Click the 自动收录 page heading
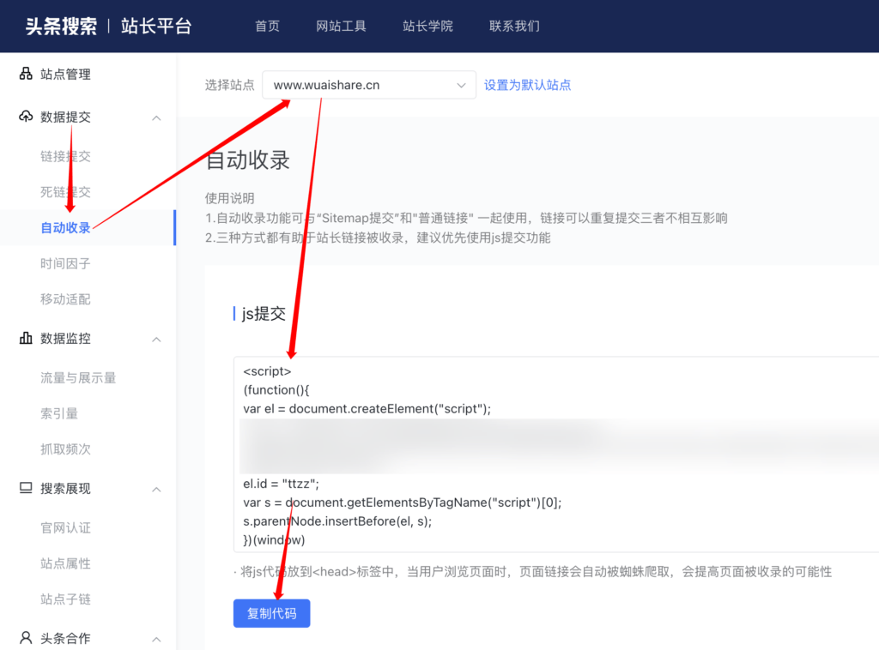The width and height of the screenshot is (879, 650). [x=248, y=160]
